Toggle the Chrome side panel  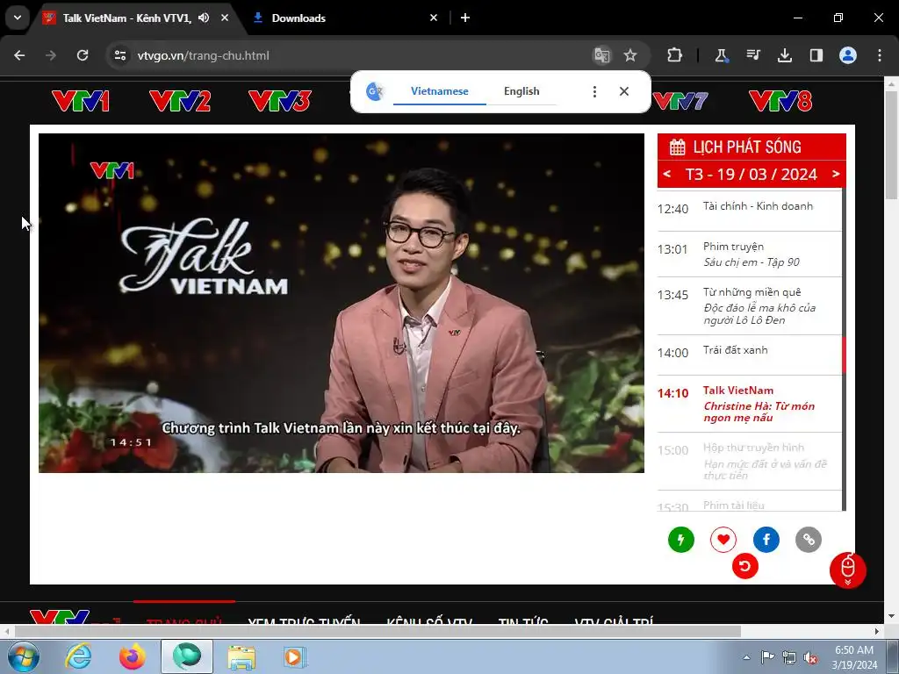pyautogui.click(x=816, y=55)
